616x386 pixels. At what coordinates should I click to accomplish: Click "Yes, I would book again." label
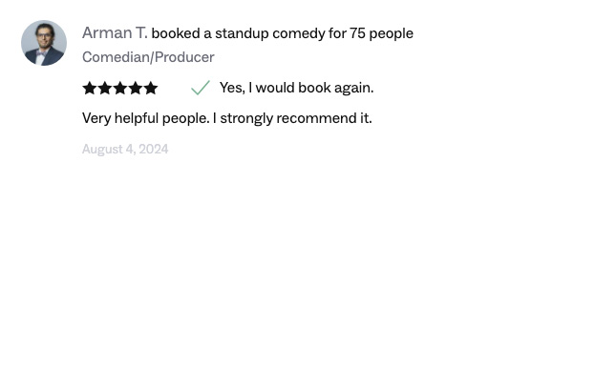[296, 88]
